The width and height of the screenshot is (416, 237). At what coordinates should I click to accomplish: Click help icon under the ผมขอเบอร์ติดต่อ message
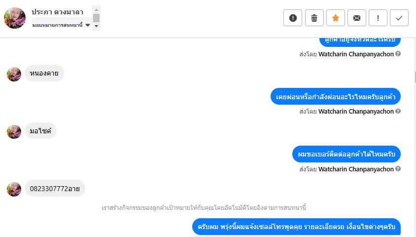tap(398, 169)
